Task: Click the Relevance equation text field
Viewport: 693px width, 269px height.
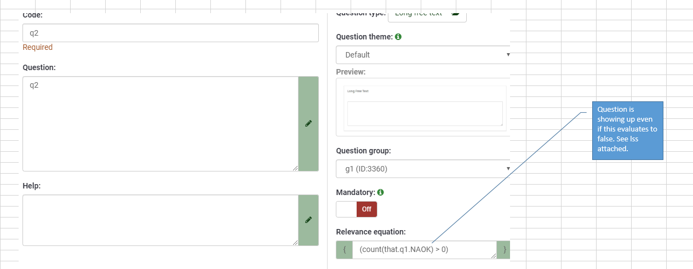Action: (423, 250)
